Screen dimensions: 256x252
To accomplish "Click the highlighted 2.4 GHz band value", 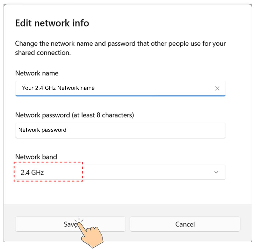I will click(x=31, y=172).
